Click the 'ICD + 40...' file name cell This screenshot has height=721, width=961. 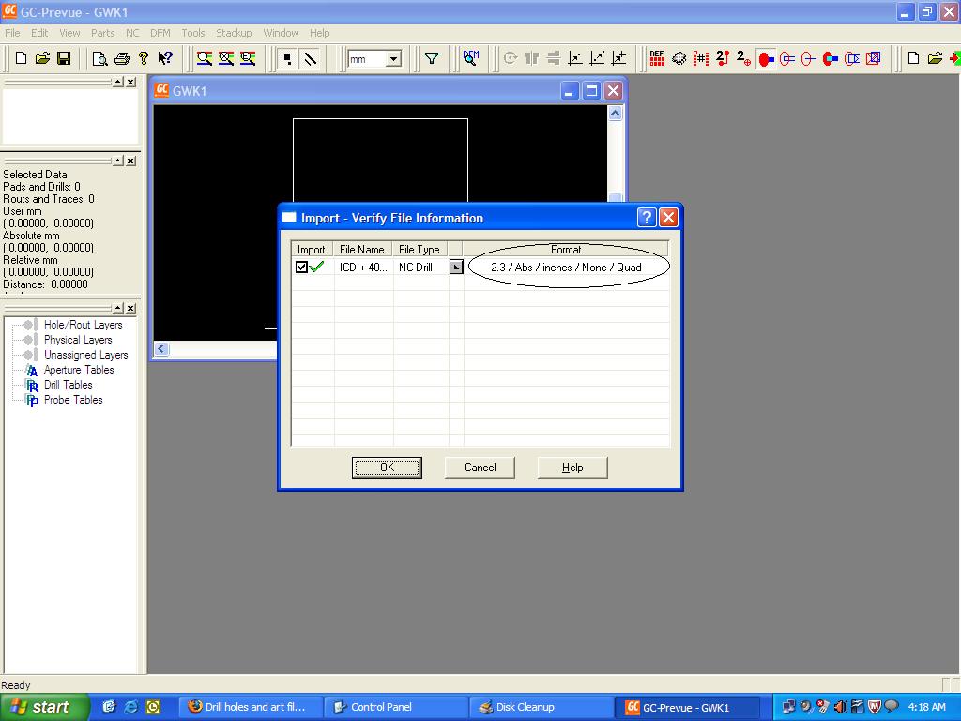[363, 268]
